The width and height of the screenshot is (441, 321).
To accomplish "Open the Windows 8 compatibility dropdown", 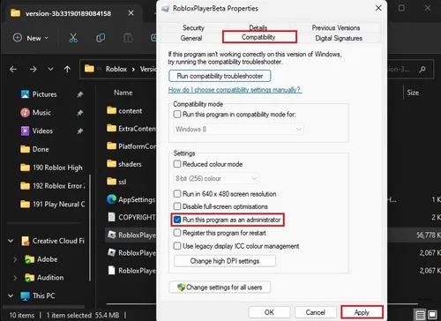I will (x=238, y=129).
